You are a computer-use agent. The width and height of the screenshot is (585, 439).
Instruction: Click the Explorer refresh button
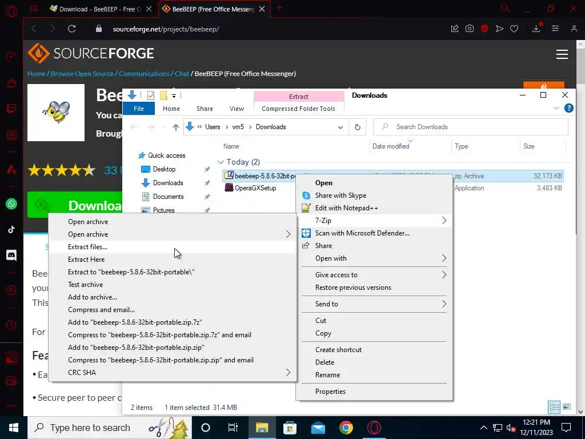pyautogui.click(x=358, y=127)
